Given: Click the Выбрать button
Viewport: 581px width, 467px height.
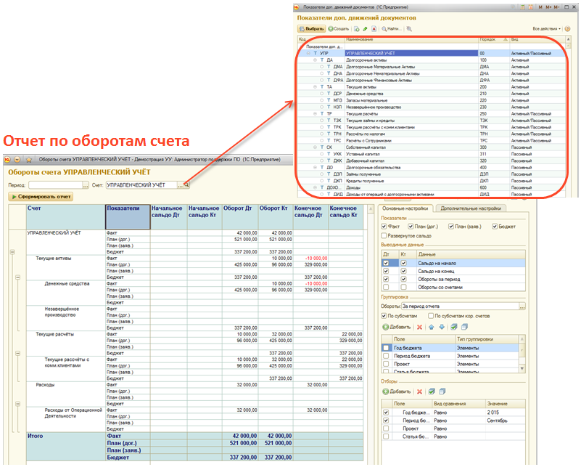Looking at the screenshot, I should click(312, 29).
